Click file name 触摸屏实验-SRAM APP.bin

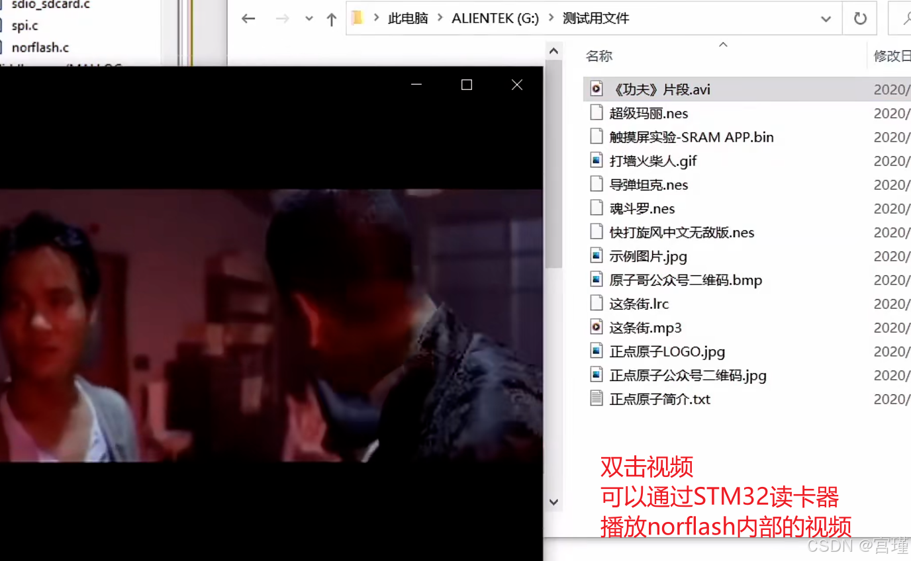point(692,137)
